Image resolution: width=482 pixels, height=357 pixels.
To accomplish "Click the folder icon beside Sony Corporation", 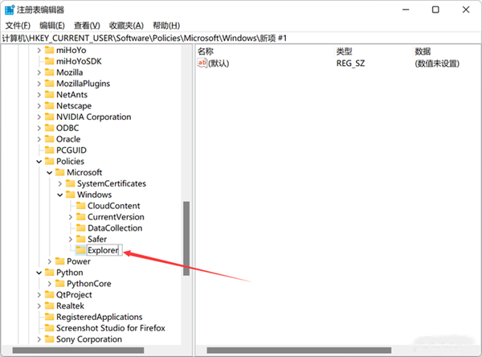I will [48, 339].
